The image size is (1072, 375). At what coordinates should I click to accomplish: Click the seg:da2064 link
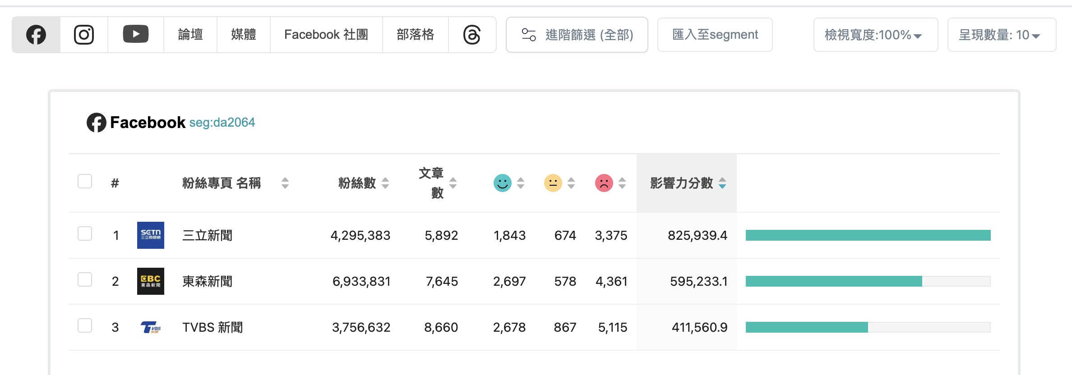click(222, 123)
